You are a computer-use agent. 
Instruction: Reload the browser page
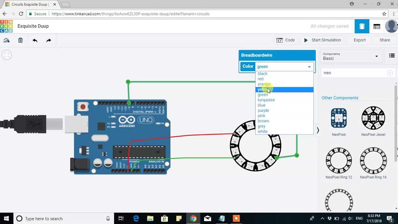point(21,14)
